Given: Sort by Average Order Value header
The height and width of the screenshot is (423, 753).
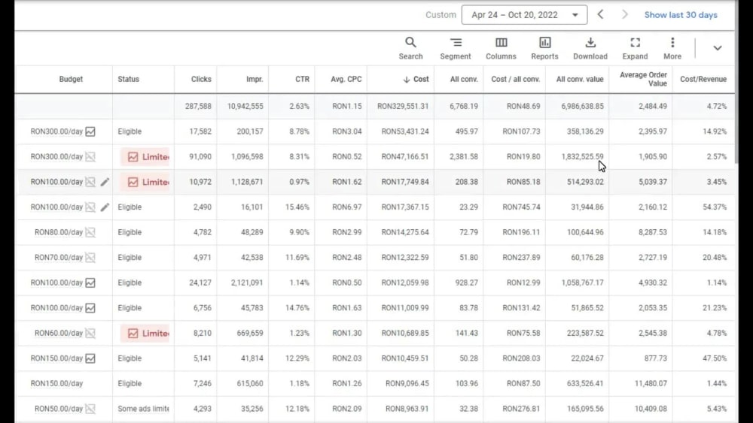Looking at the screenshot, I should tap(643, 79).
